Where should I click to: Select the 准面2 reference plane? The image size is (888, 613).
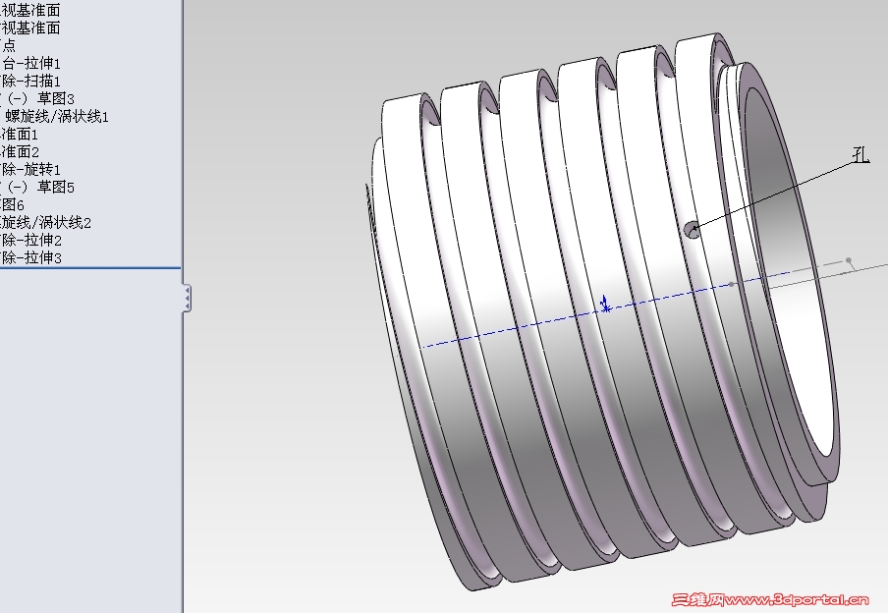tap(20, 152)
